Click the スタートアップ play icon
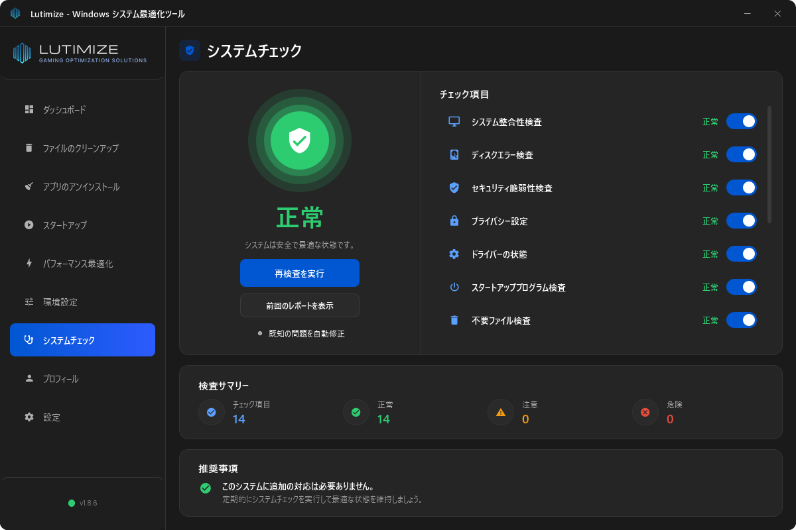 point(29,225)
